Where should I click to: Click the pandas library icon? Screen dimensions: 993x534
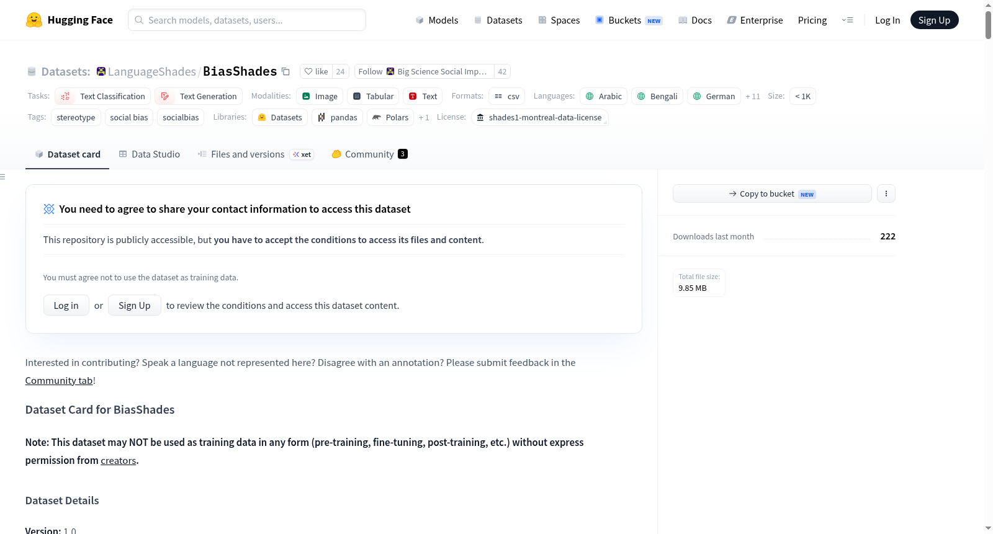321,117
